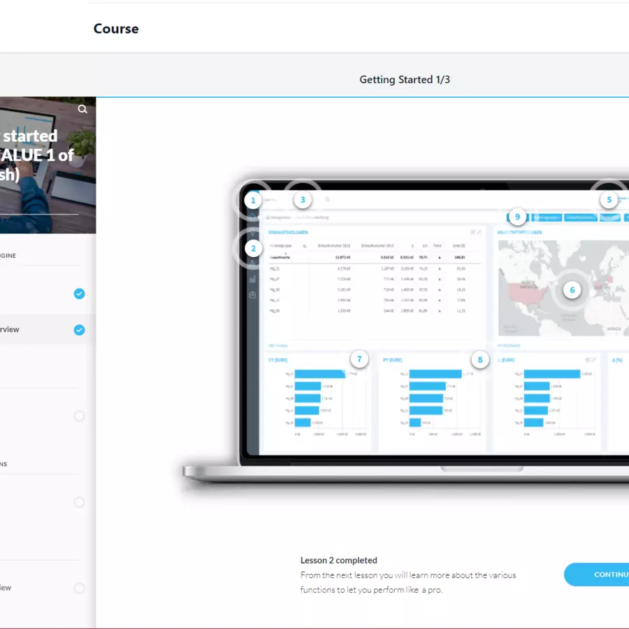Click the search magnifier in the course sidebar
Image resolution: width=629 pixels, height=629 pixels.
(82, 109)
